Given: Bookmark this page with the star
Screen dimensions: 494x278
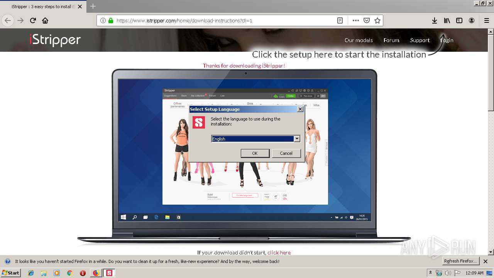Looking at the screenshot, I should pos(377,20).
